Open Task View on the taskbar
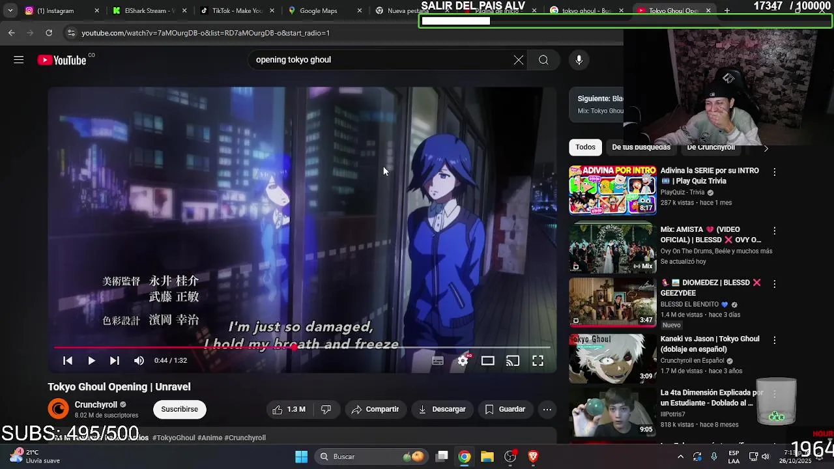The height and width of the screenshot is (469, 834). tap(442, 457)
